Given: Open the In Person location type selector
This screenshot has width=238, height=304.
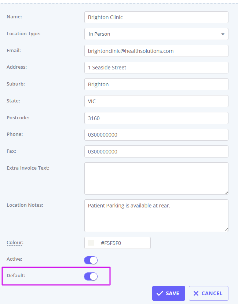Looking at the screenshot, I should coord(156,34).
